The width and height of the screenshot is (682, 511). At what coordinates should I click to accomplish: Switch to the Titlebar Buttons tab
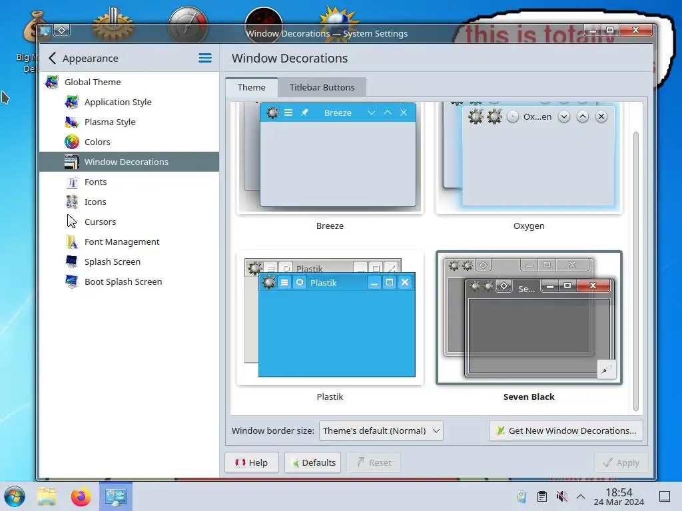point(322,87)
